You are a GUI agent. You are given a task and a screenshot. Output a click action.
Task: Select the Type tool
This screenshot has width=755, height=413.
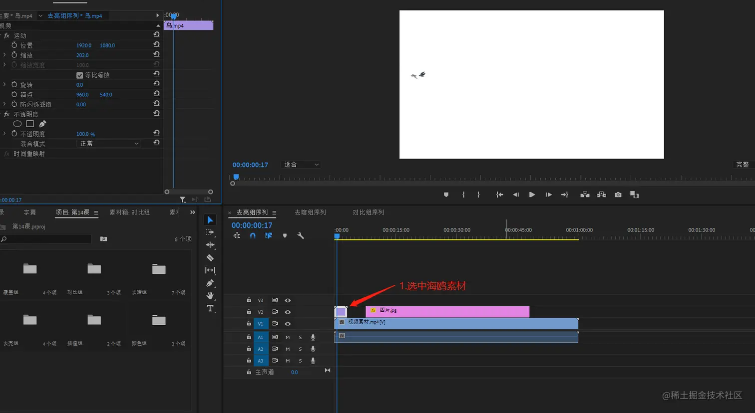[210, 309]
